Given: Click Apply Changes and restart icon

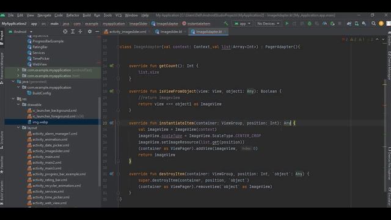Looking at the screenshot, I should [294, 23].
